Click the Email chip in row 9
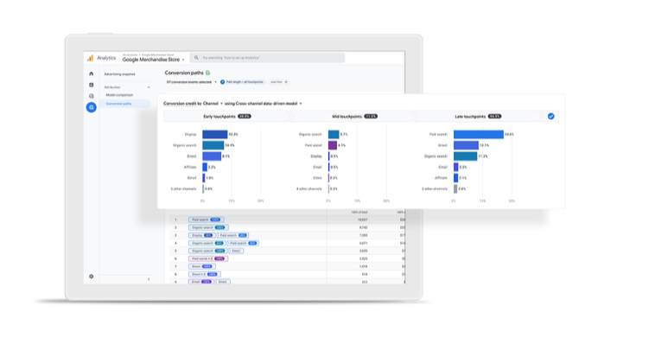Viewport: 649px width, 344px height. point(201,282)
